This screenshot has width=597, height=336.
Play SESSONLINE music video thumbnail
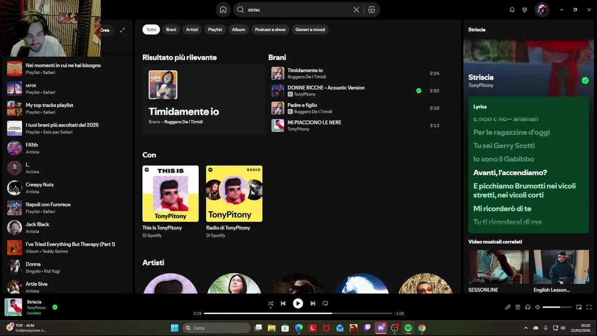[x=499, y=267]
